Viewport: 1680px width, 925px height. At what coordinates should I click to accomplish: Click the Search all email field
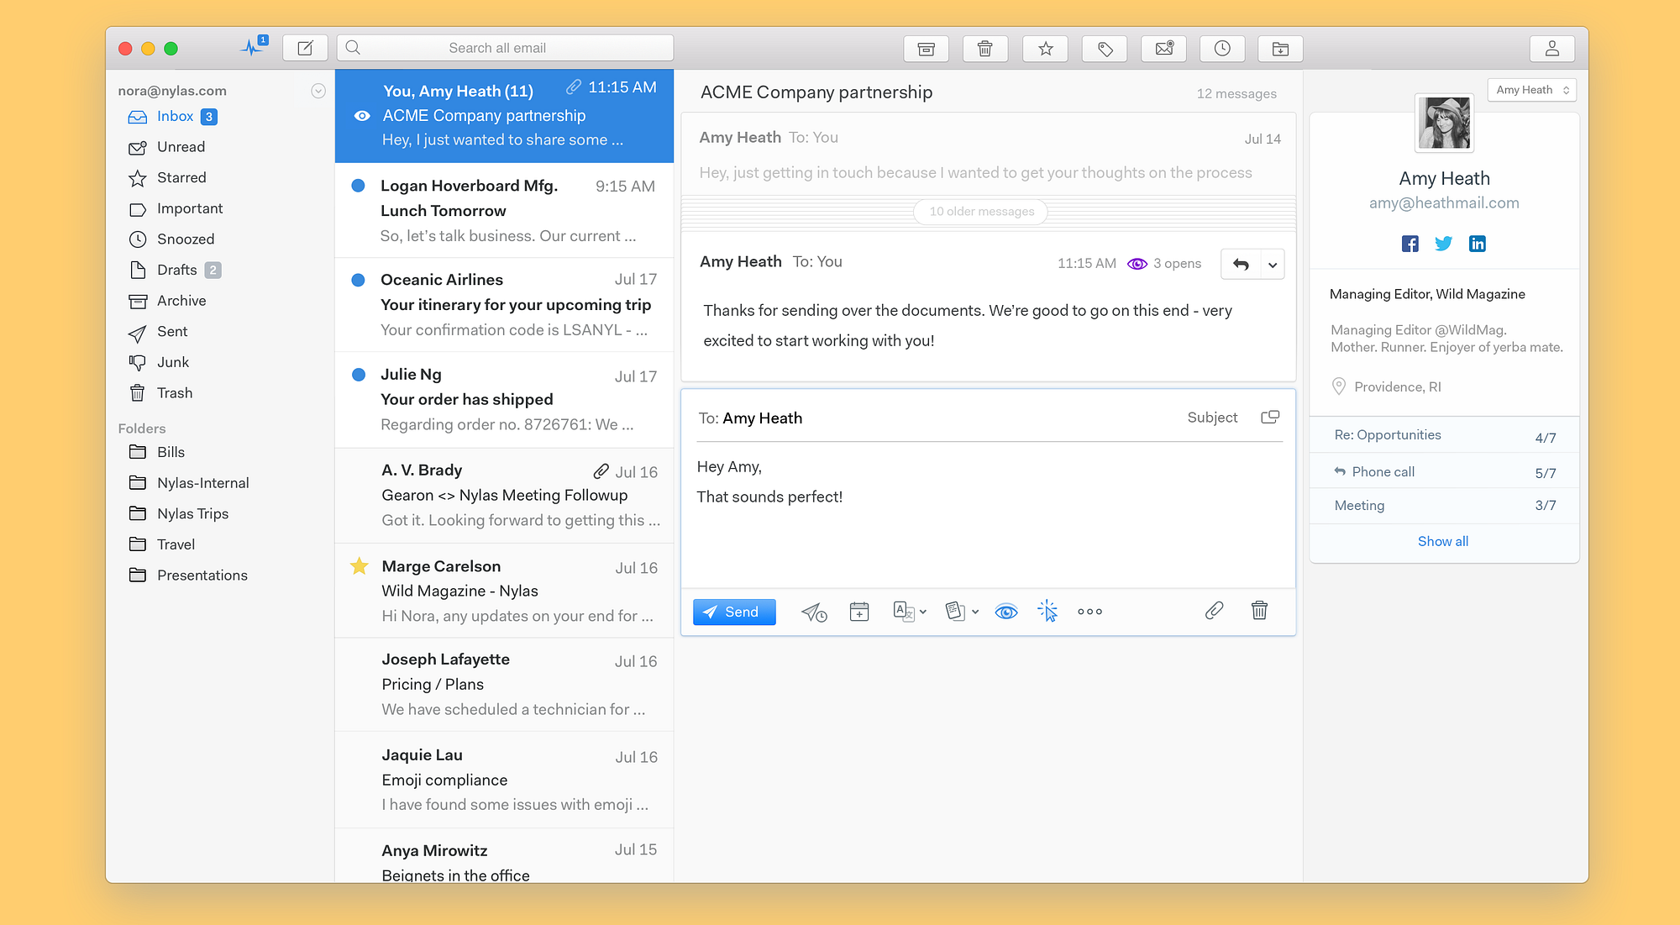(505, 48)
